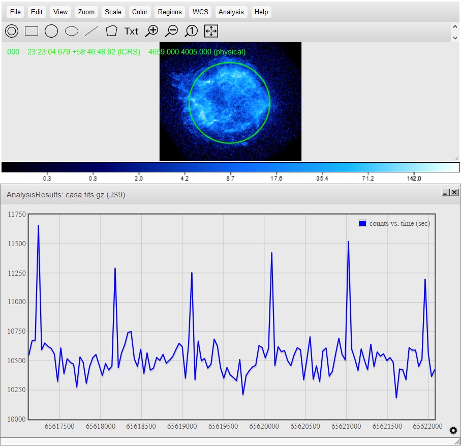Select the line region tool

(91, 31)
